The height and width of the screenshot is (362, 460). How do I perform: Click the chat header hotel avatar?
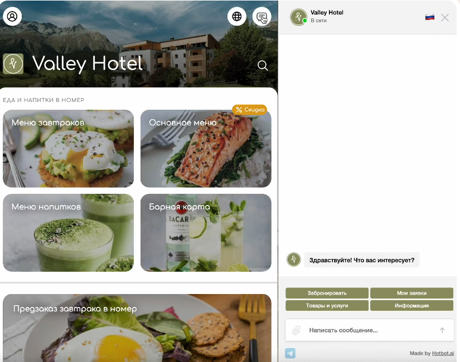pos(298,17)
